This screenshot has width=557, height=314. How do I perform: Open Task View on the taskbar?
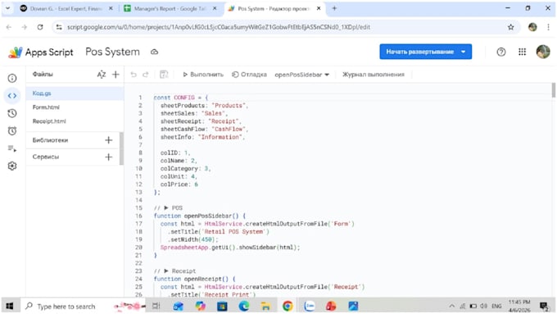coord(156,306)
